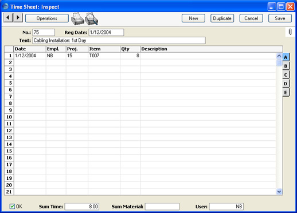Select row number 10
The width and height of the screenshot is (297, 213).
click(x=9, y=117)
